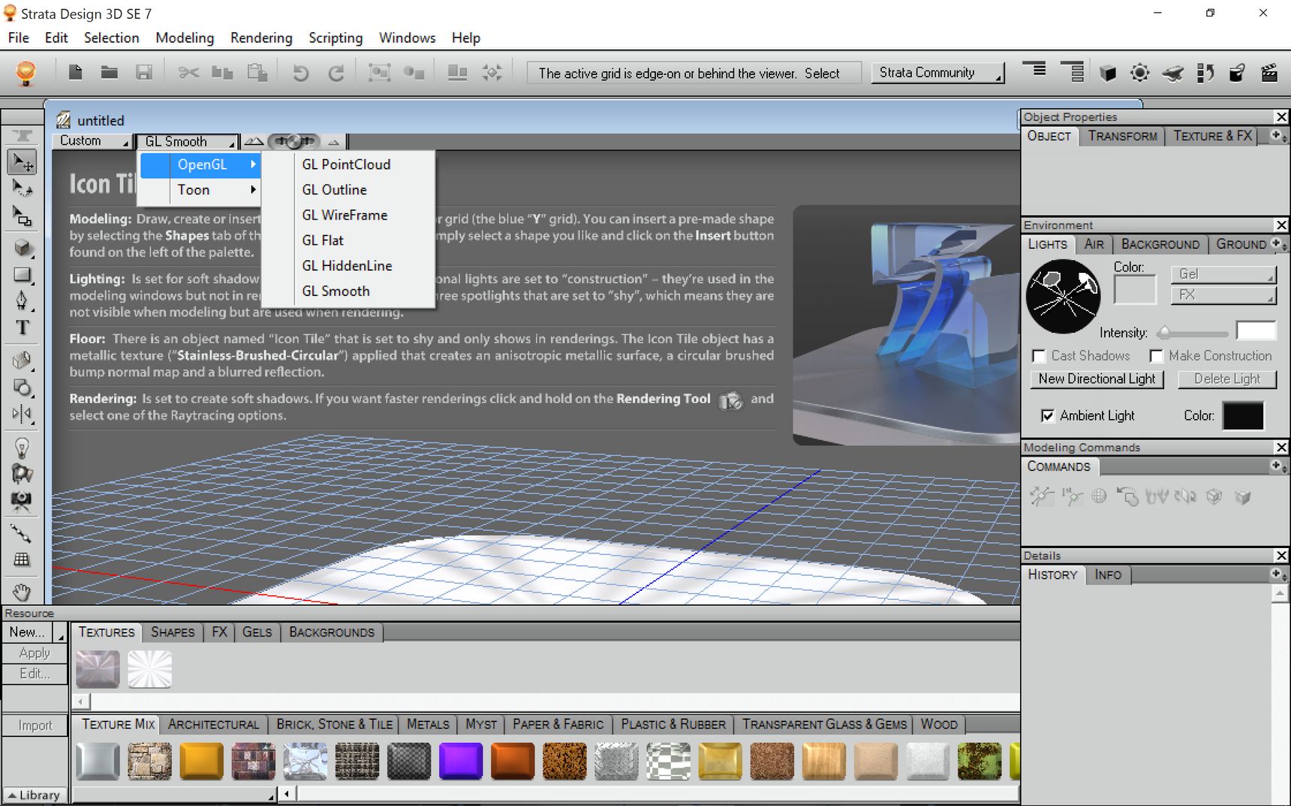This screenshot has height=806, width=1291.
Task: Switch to the Transform tab
Action: (1122, 136)
